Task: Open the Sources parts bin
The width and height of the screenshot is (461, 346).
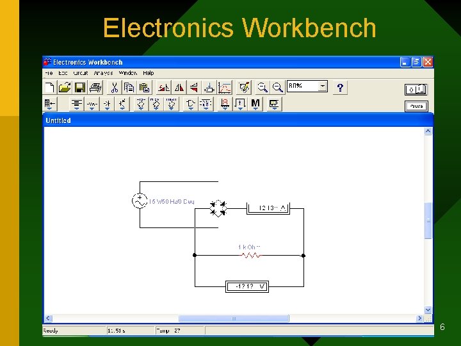Action: point(76,104)
